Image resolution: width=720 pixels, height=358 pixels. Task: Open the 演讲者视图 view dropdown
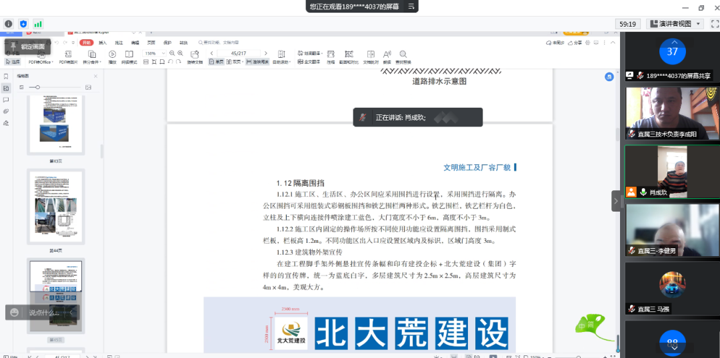click(675, 24)
